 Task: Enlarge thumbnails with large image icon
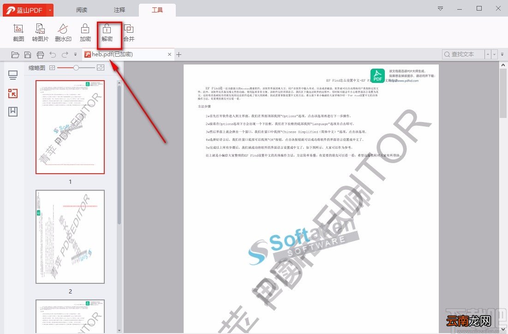(x=101, y=68)
